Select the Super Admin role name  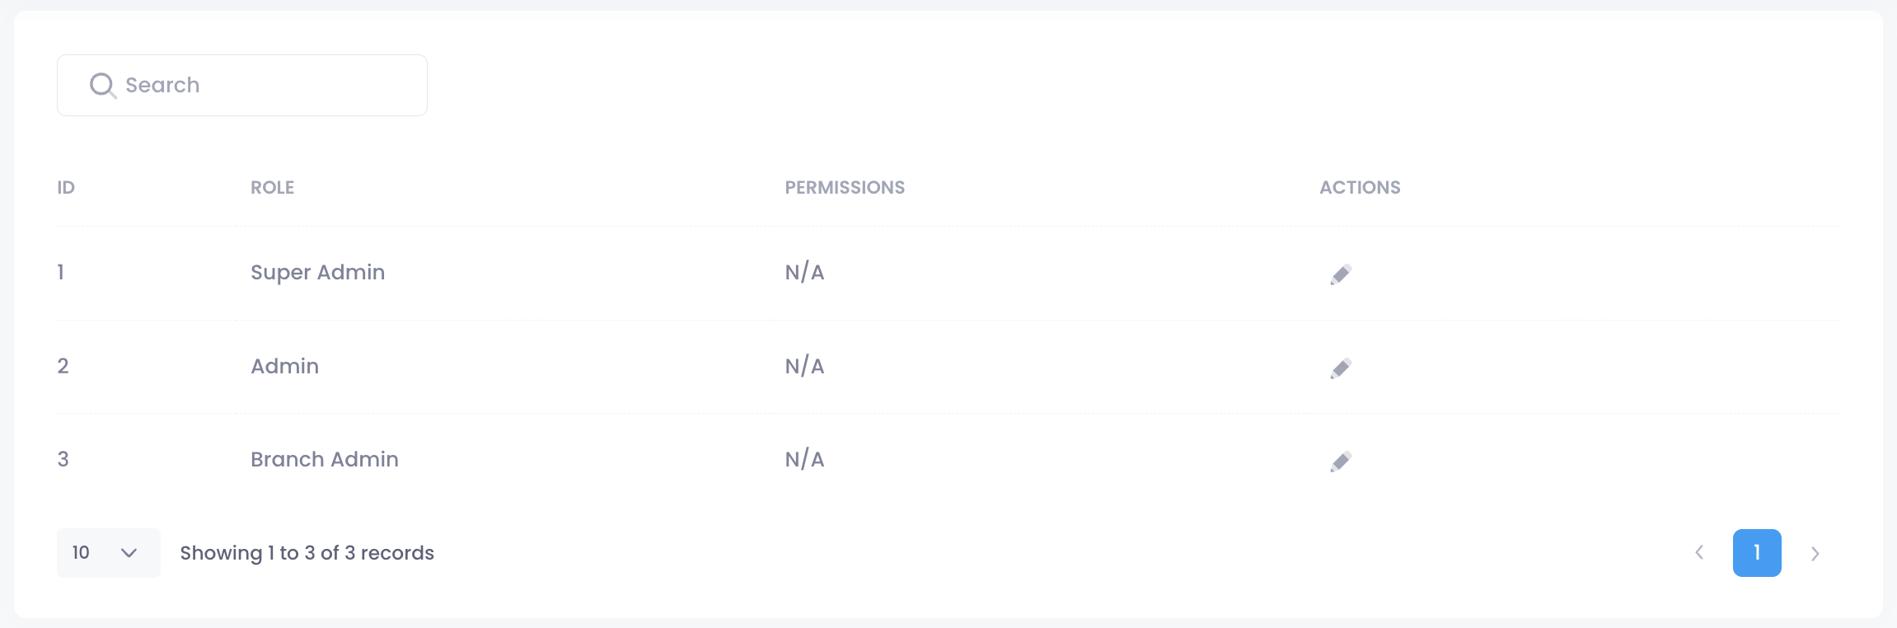pyautogui.click(x=317, y=273)
